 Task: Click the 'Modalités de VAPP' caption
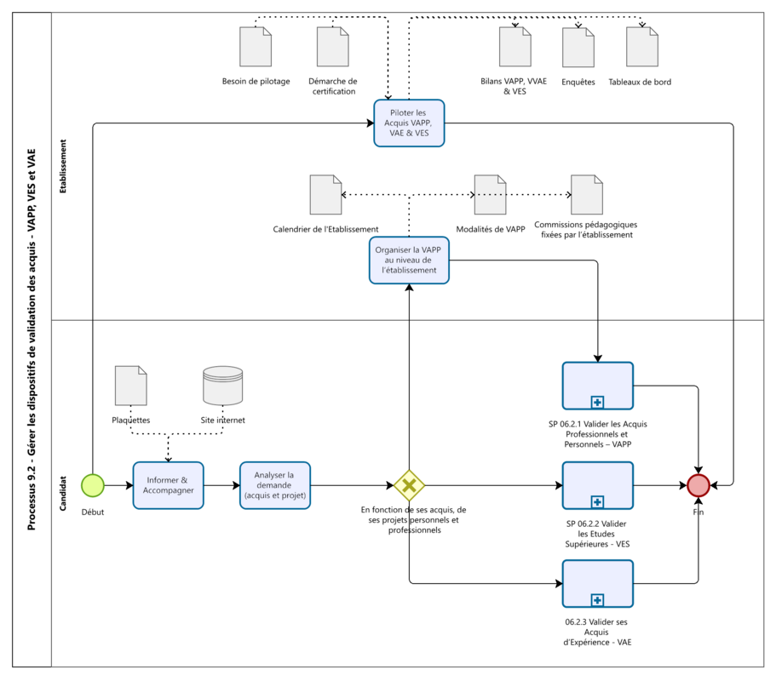pyautogui.click(x=491, y=230)
